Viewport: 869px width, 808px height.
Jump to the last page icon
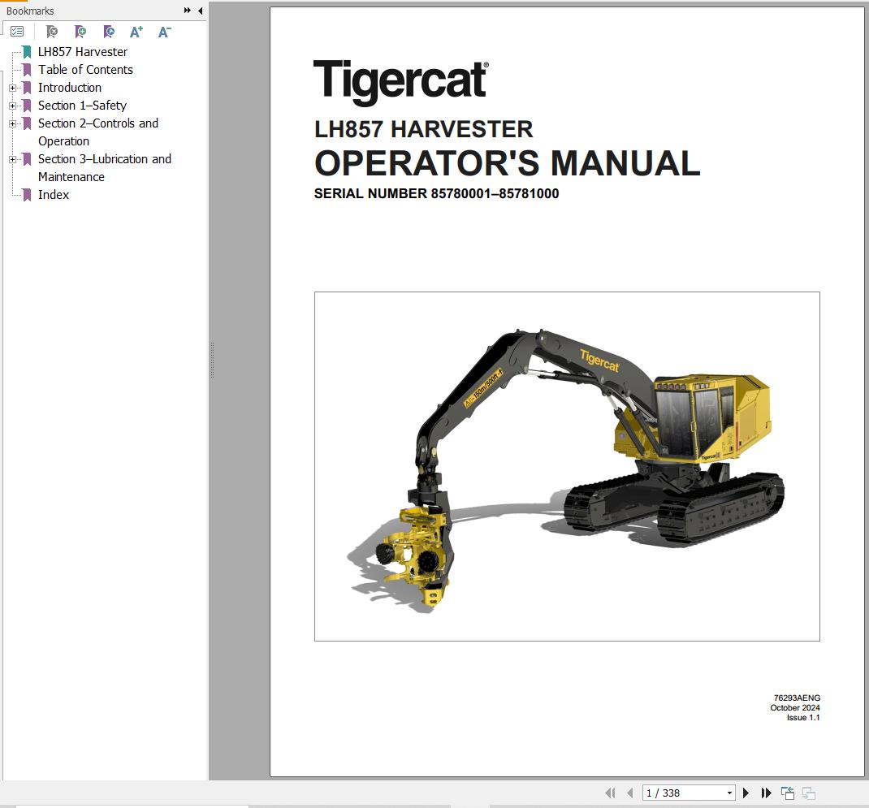click(x=766, y=793)
